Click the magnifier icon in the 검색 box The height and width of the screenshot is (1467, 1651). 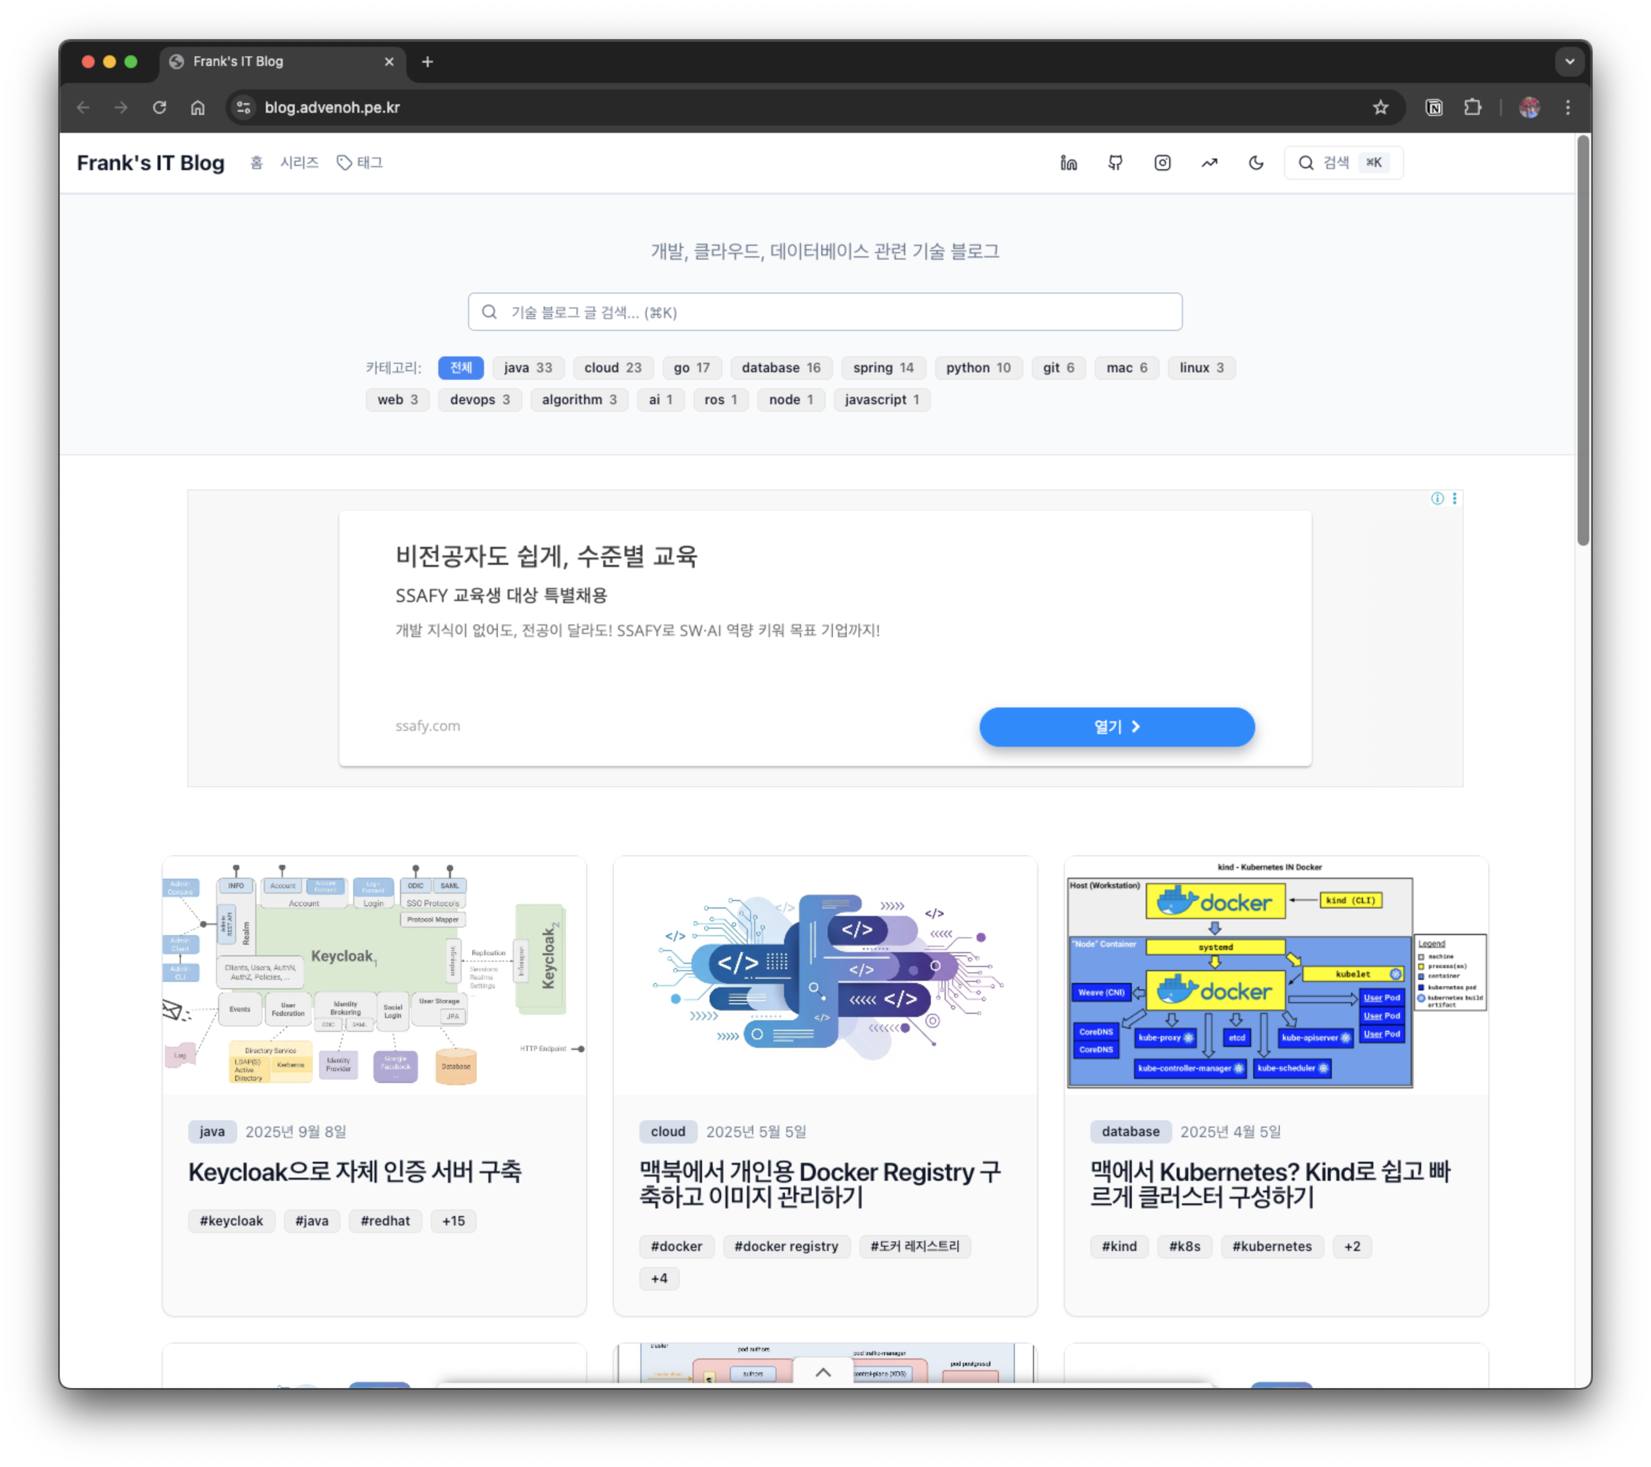point(1306,162)
